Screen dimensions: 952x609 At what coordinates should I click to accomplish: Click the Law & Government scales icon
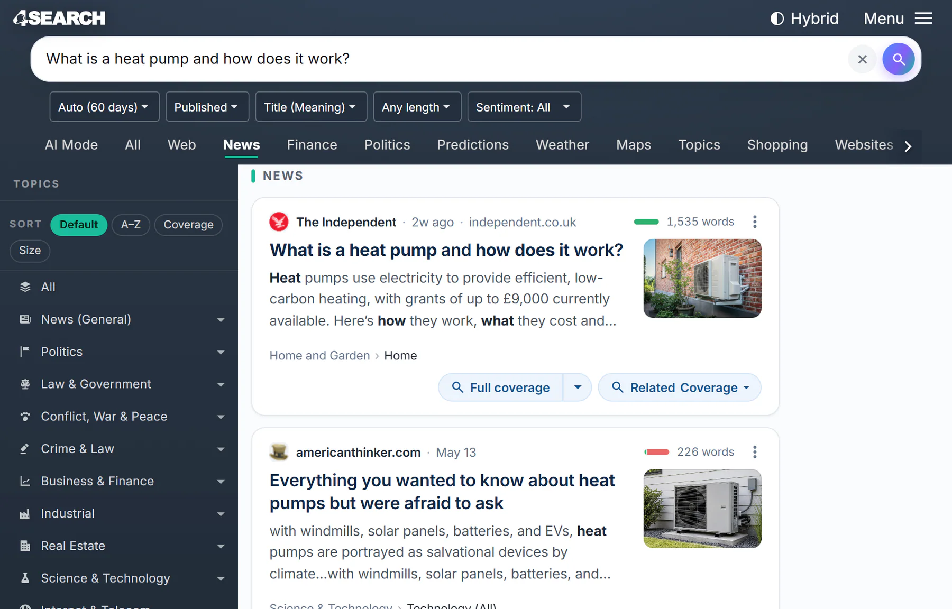click(x=25, y=384)
